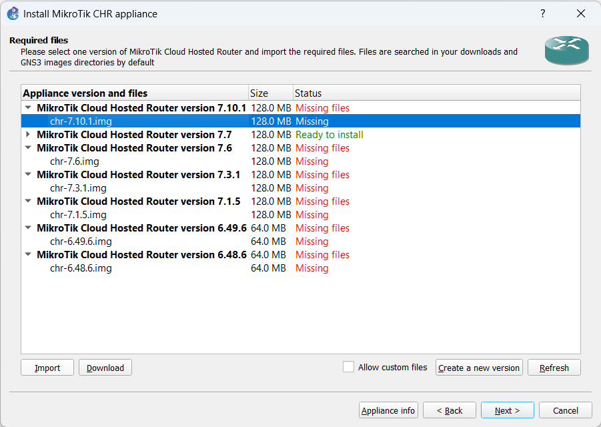Click the Size column header
Screen dimensions: 601x427
coord(271,93)
